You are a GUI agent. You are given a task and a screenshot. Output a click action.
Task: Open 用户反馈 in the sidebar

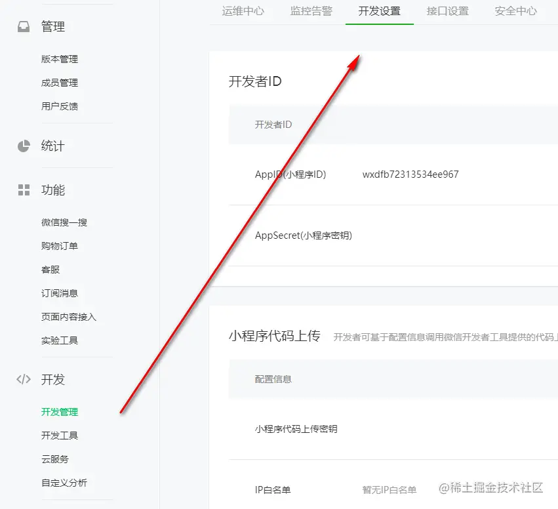[60, 106]
